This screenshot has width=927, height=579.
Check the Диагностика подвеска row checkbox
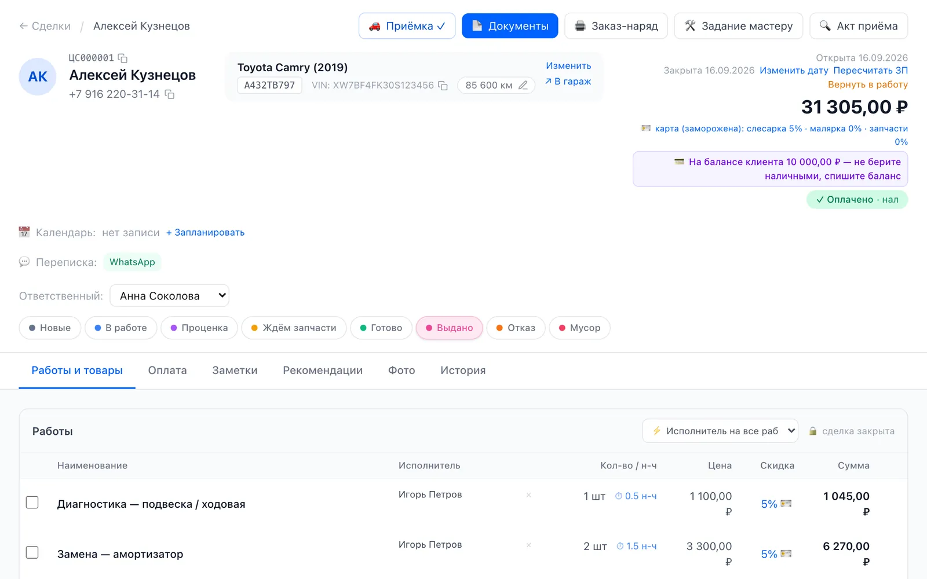tap(32, 503)
